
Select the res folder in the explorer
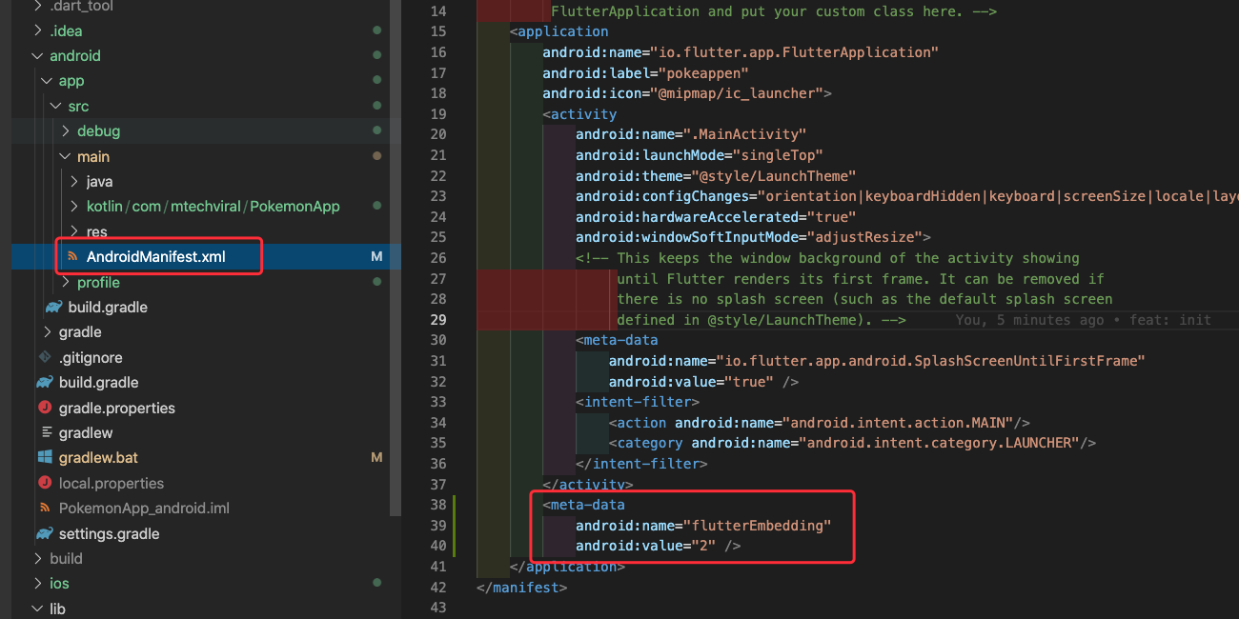98,230
